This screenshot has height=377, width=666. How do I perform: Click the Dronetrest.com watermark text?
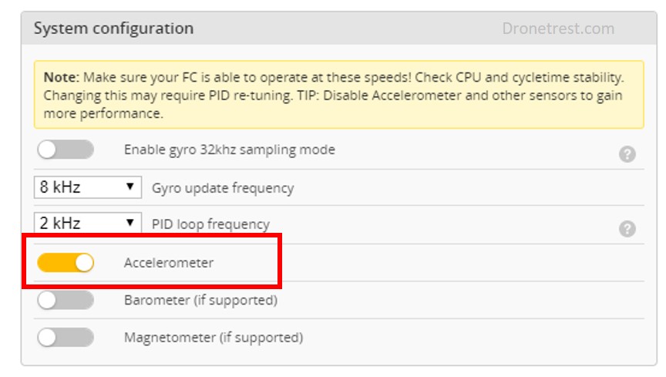[558, 29]
